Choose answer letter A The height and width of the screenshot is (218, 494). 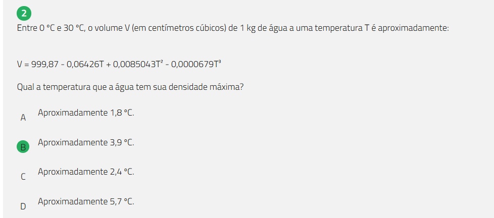pos(23,118)
